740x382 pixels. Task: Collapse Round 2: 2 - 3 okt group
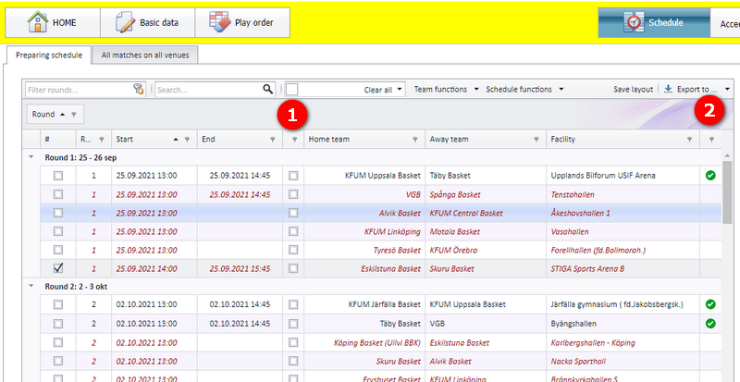[31, 286]
